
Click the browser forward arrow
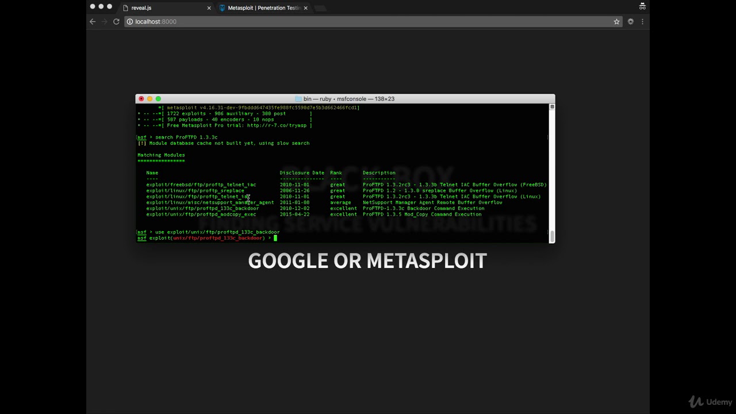[104, 21]
